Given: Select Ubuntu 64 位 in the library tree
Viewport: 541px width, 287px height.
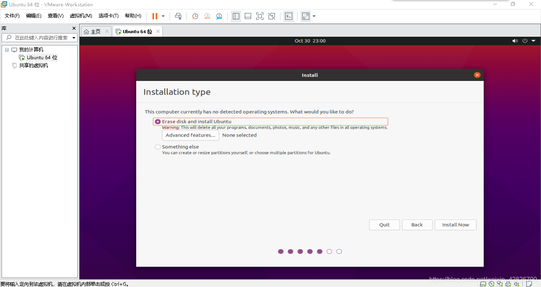Looking at the screenshot, I should click(42, 58).
